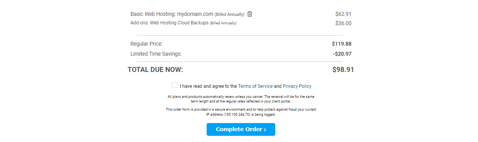
Task: Click the TOTAL DUE NOW heading
Action: coord(155,70)
